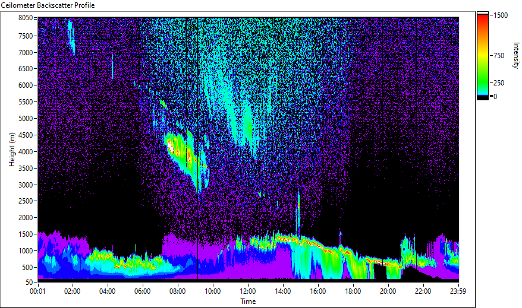This screenshot has width=522, height=308.
Task: Select the 250 intensity scale label
Action: click(x=499, y=83)
